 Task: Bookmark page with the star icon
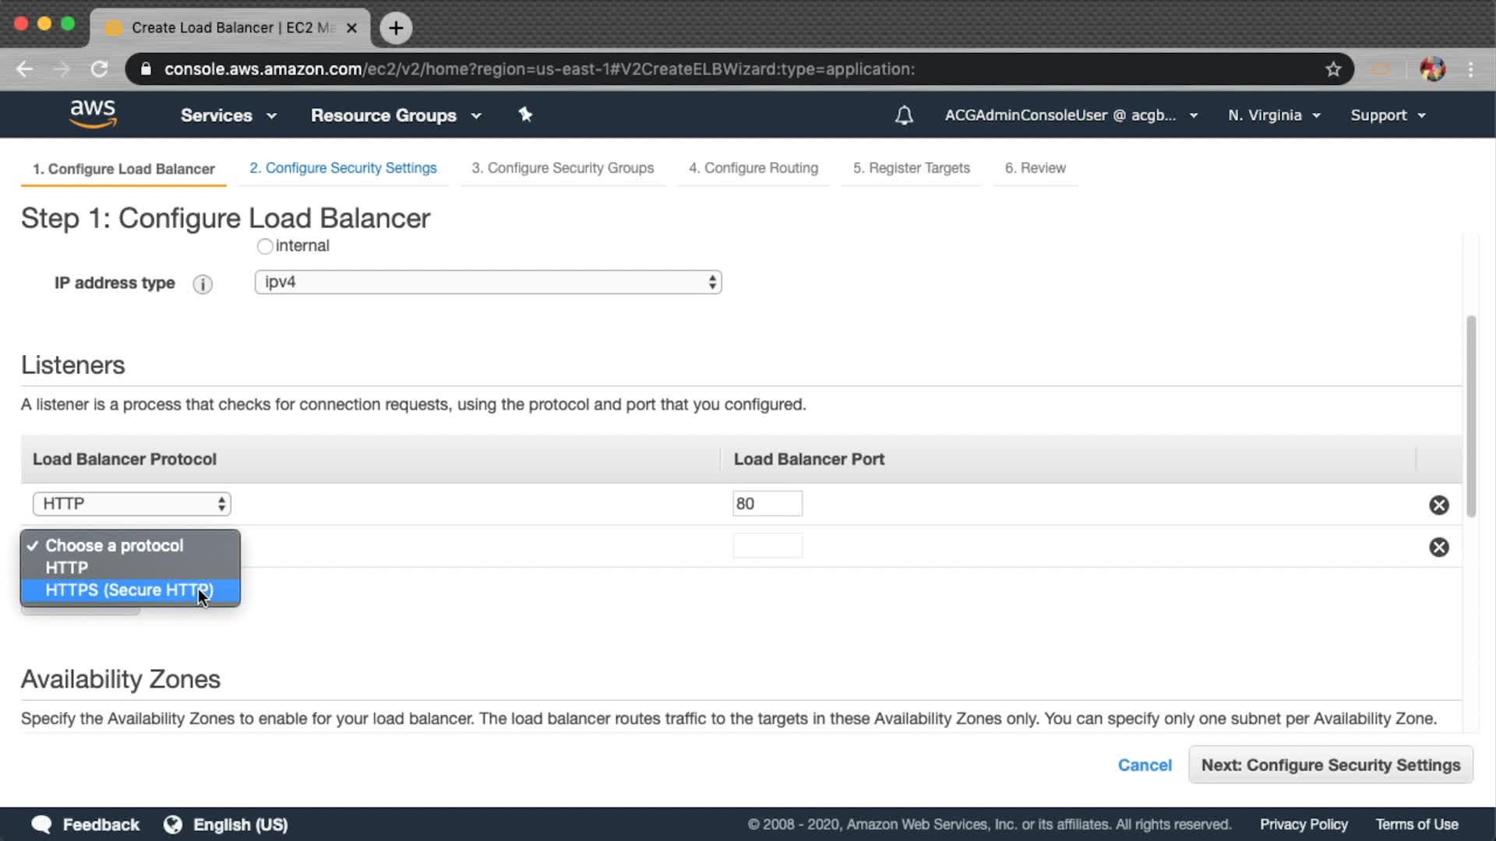pos(1333,69)
